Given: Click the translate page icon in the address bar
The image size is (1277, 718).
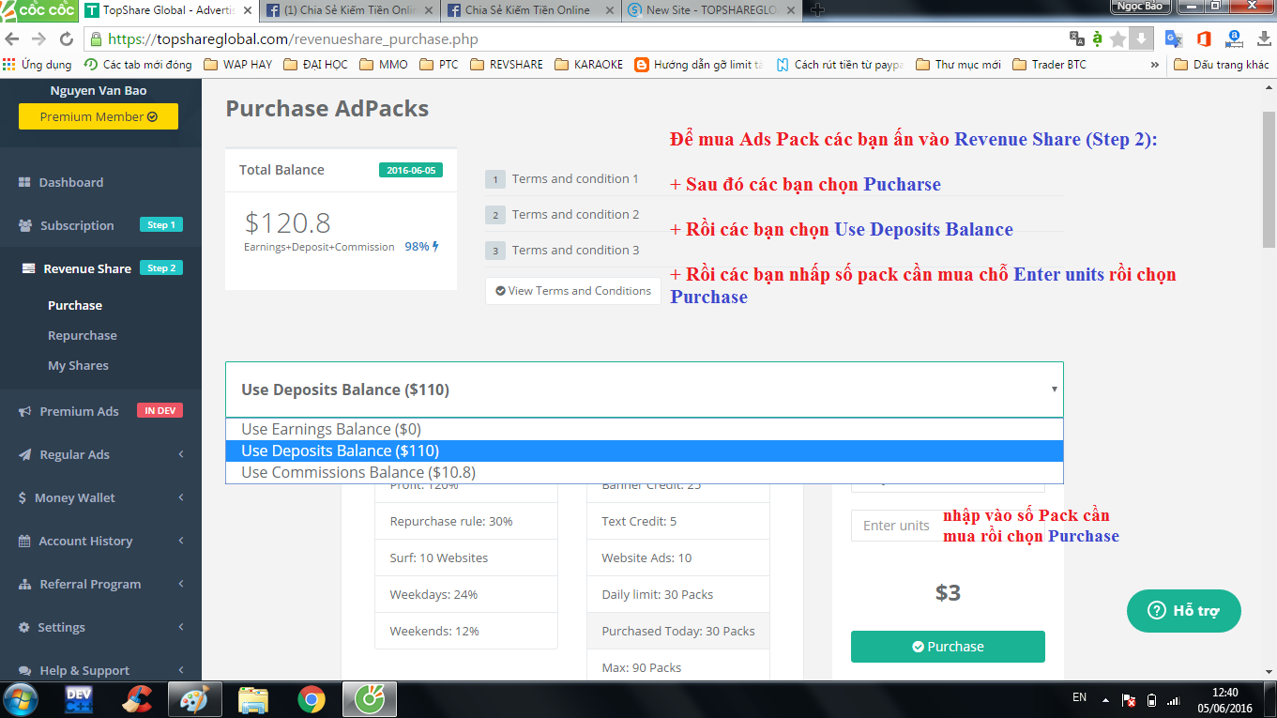Looking at the screenshot, I should click(1077, 39).
